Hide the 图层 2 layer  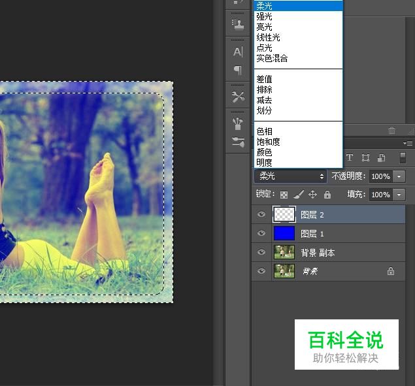261,214
